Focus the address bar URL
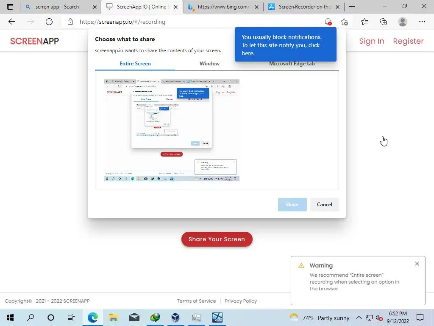 122,22
